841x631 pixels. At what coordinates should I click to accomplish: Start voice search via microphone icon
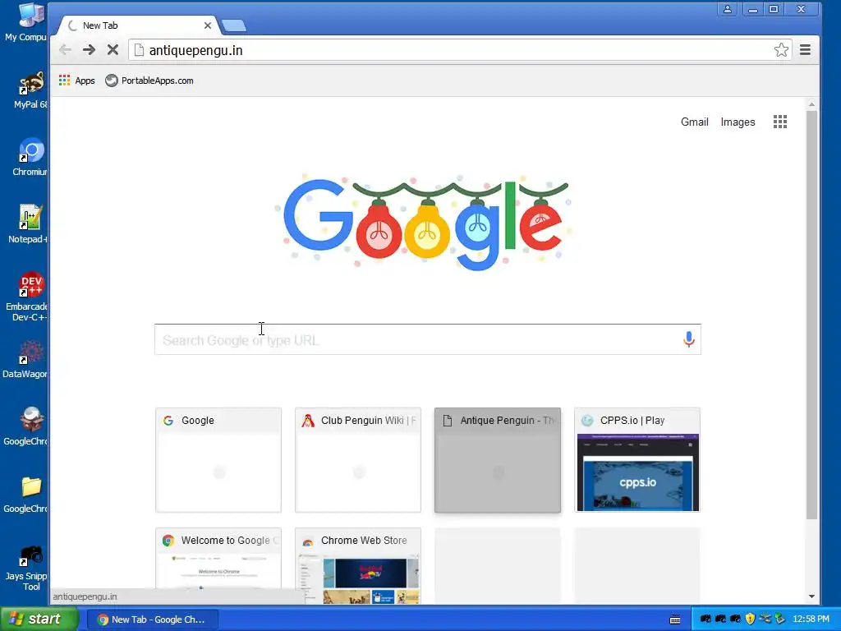click(689, 339)
